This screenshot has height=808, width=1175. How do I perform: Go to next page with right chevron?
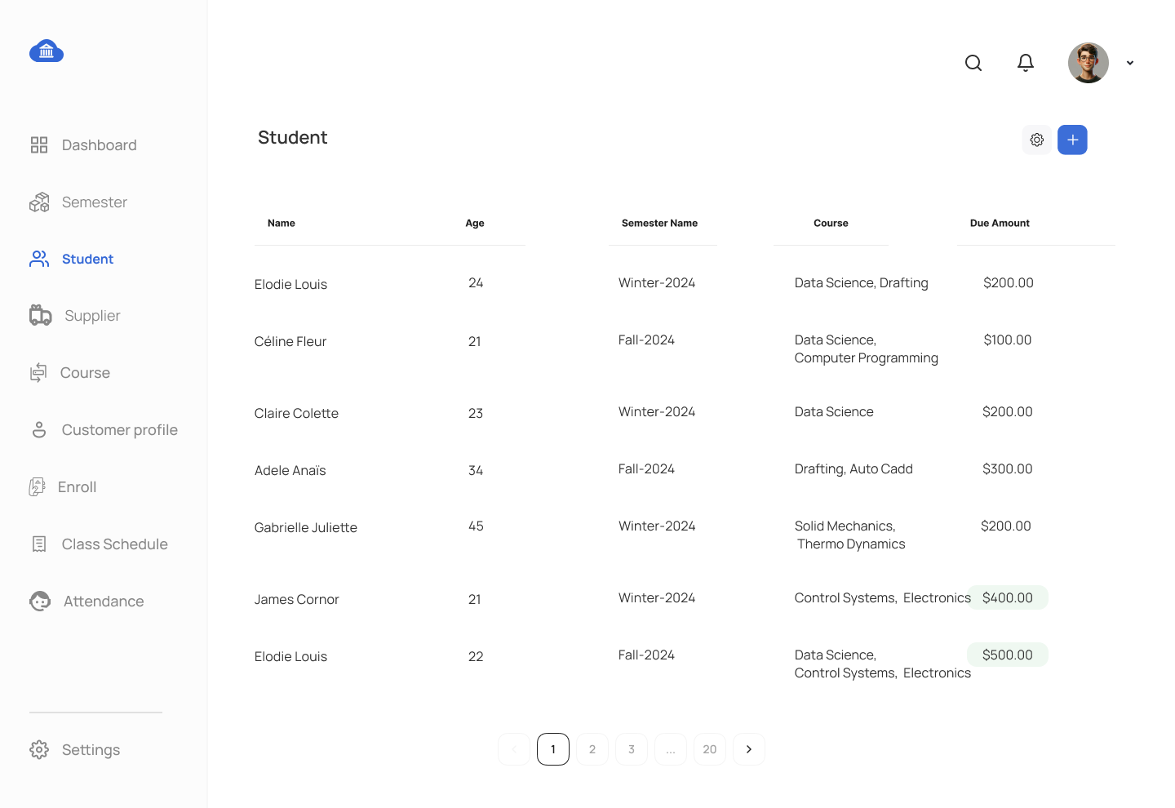pyautogui.click(x=749, y=749)
